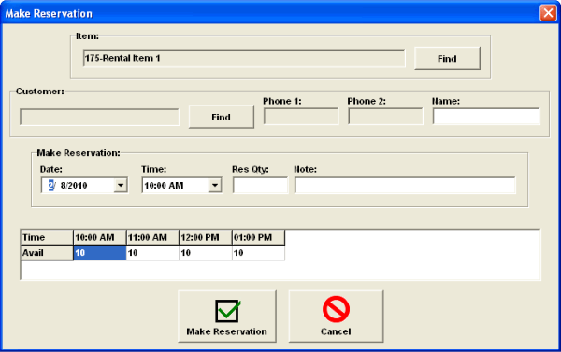Close the Make Reservation dialog
Screen dimensions: 561x352
[x=548, y=13]
